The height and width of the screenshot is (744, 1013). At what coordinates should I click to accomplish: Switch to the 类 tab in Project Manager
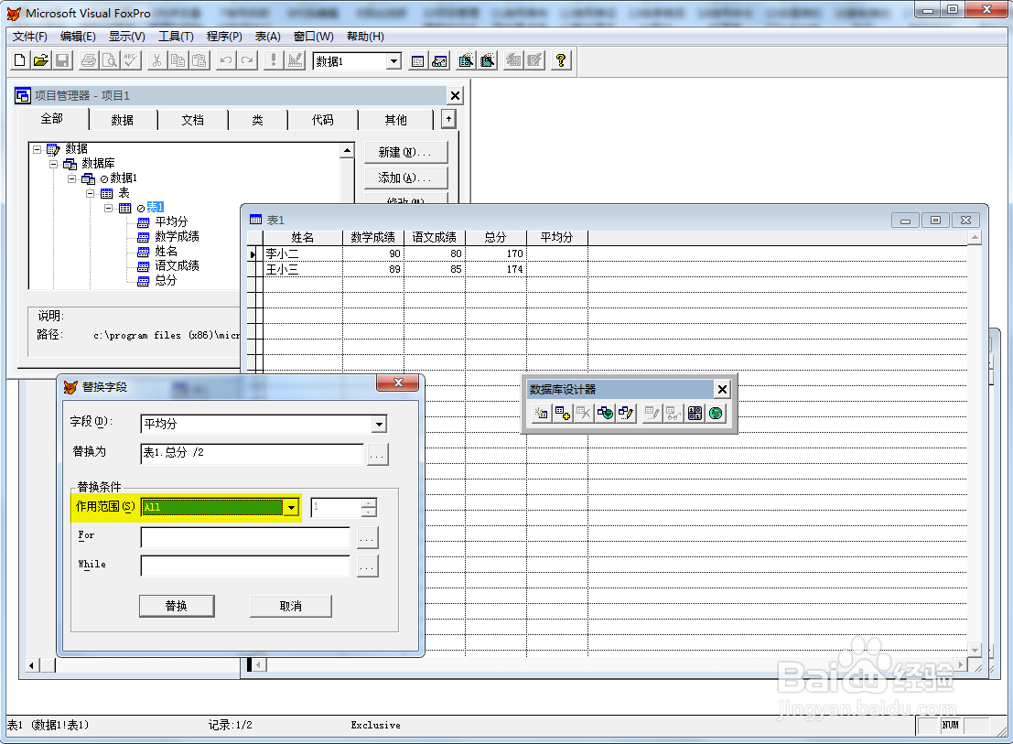click(257, 120)
